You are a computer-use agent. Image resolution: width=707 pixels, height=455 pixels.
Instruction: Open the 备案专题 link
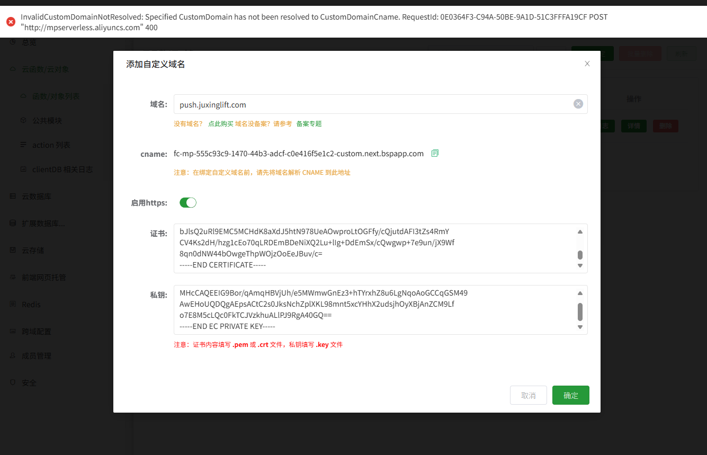pyautogui.click(x=309, y=124)
